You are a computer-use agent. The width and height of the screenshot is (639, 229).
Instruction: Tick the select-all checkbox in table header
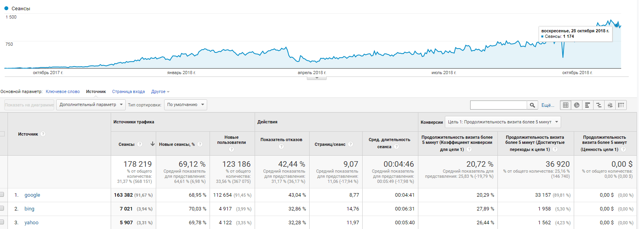(2, 134)
